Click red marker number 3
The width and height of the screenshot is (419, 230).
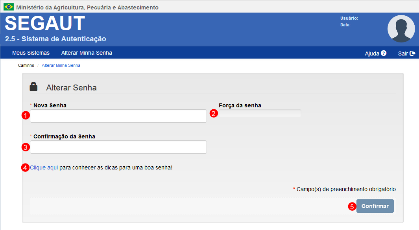26,147
